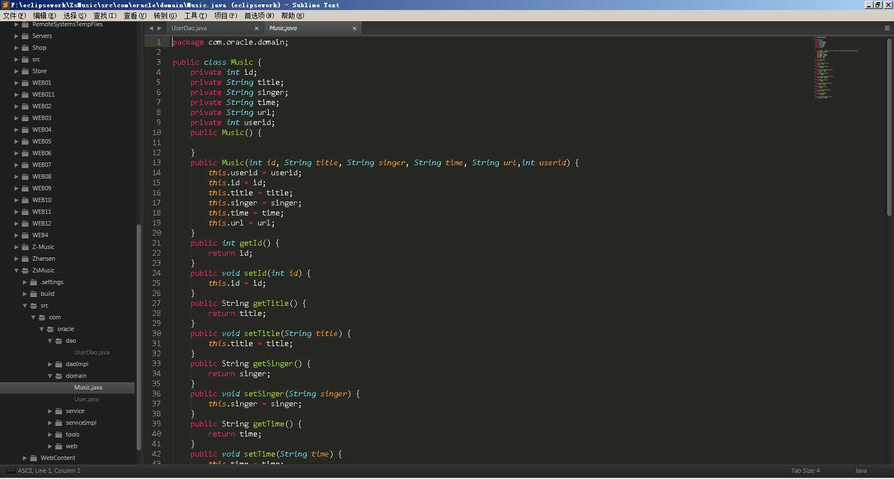Expand the WEB05 folder

(x=17, y=141)
